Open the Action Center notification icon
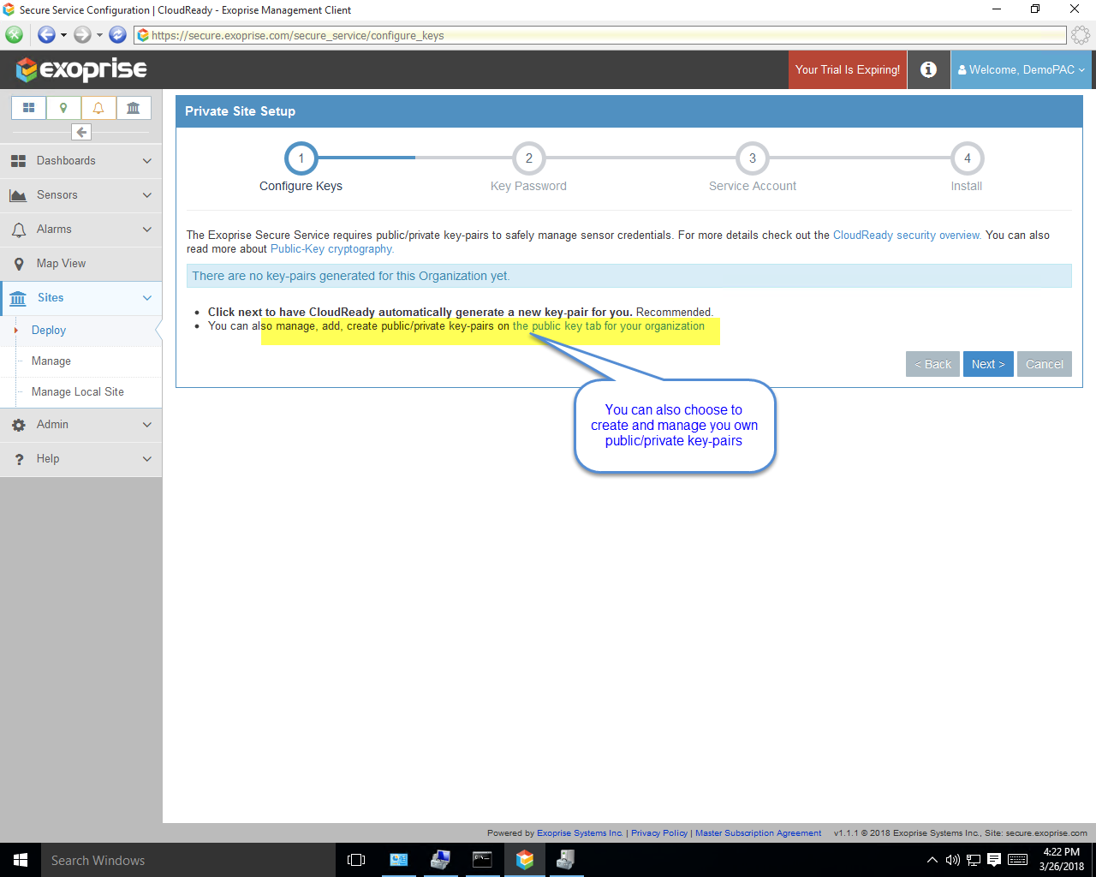1096x877 pixels. 994,860
